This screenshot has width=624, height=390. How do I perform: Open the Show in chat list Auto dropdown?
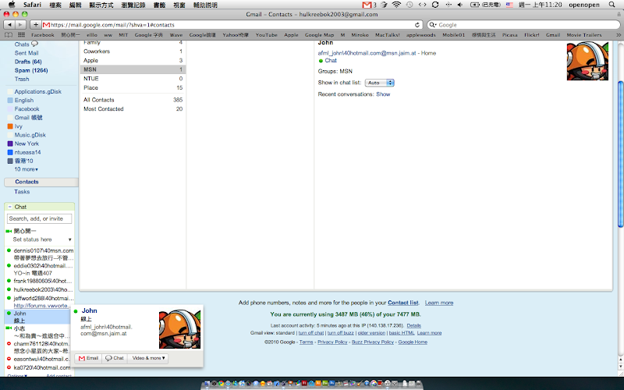[380, 83]
